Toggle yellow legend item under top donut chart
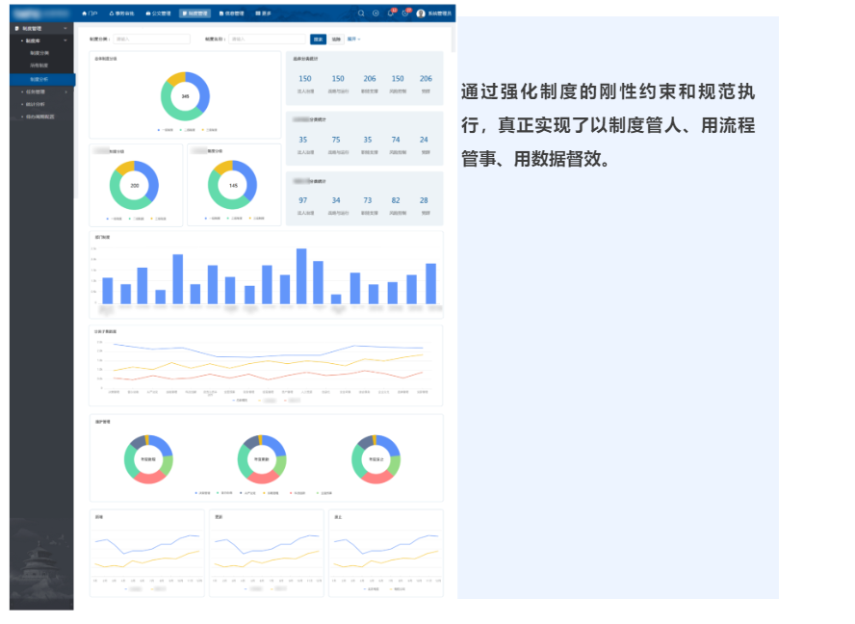 click(207, 128)
